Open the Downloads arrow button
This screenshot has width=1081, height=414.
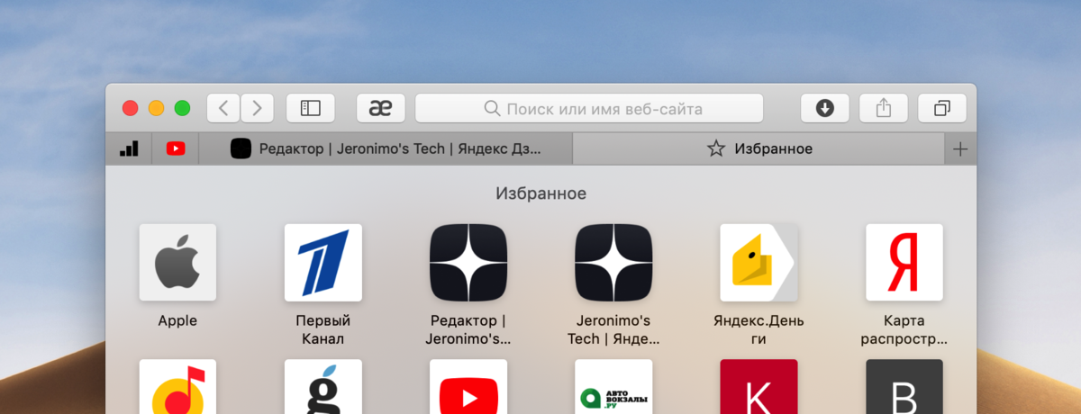point(824,108)
